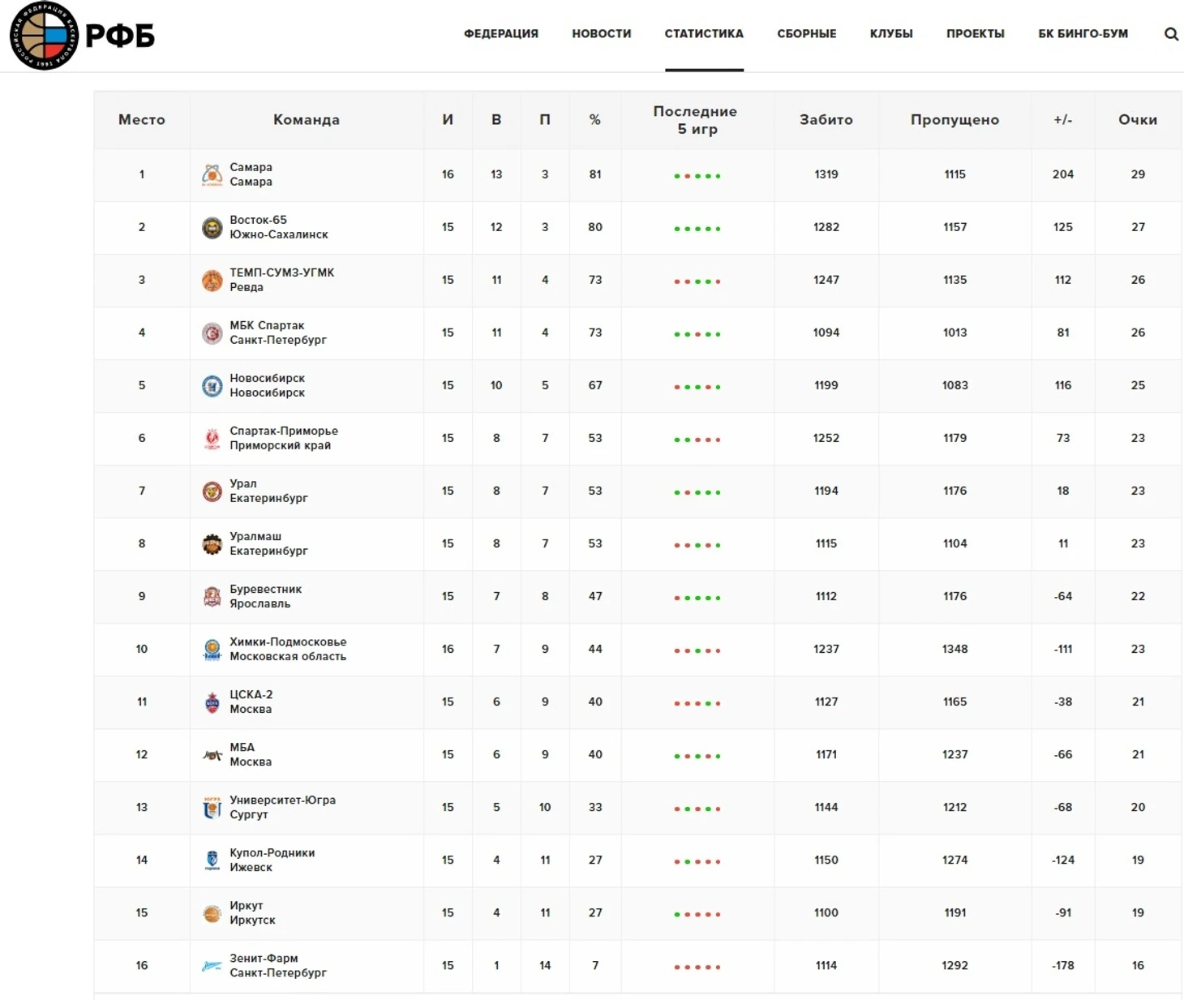Open the ПРОЕКТЫ menu
The image size is (1184, 1000).
point(976,34)
